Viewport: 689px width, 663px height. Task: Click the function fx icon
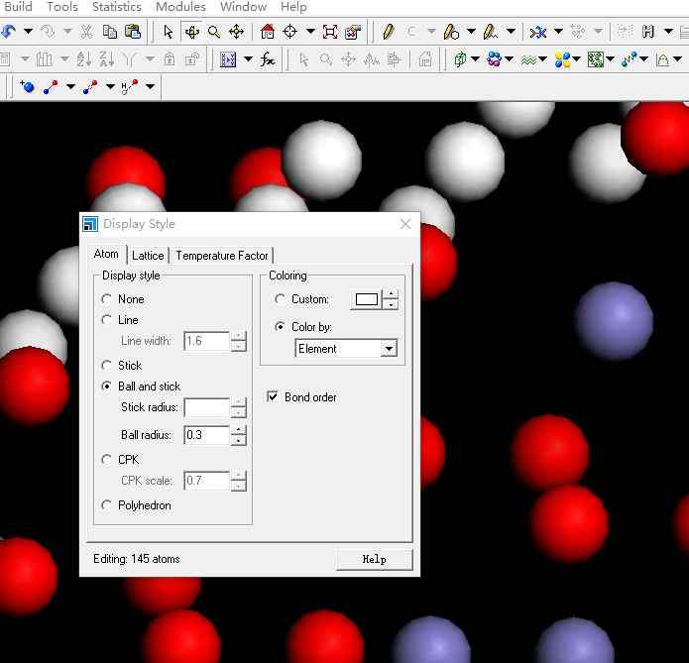[268, 59]
